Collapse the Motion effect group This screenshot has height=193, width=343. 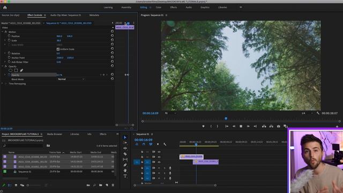pos(2,32)
